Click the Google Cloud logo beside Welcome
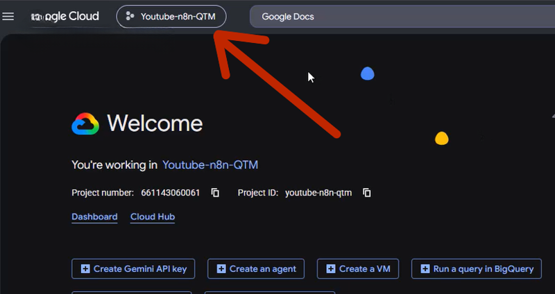Viewport: 555px width, 294px height. pos(85,124)
